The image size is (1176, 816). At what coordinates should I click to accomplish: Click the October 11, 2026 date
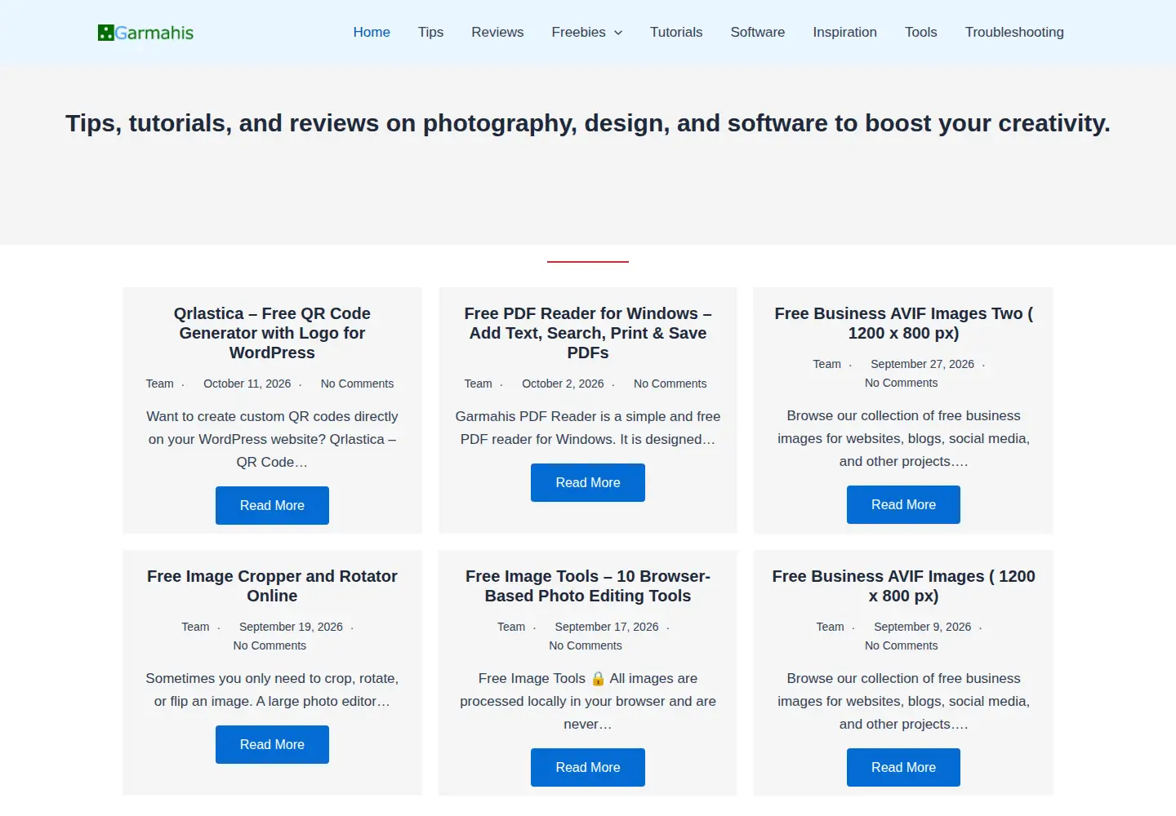pos(247,384)
